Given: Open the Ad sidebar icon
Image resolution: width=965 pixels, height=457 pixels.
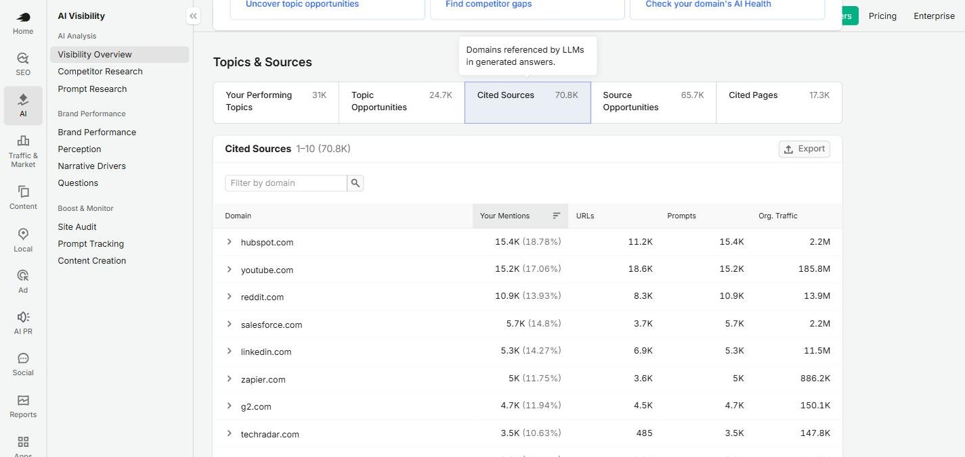Looking at the screenshot, I should pos(23,275).
